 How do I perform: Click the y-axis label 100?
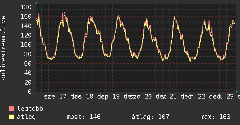pos(26,44)
